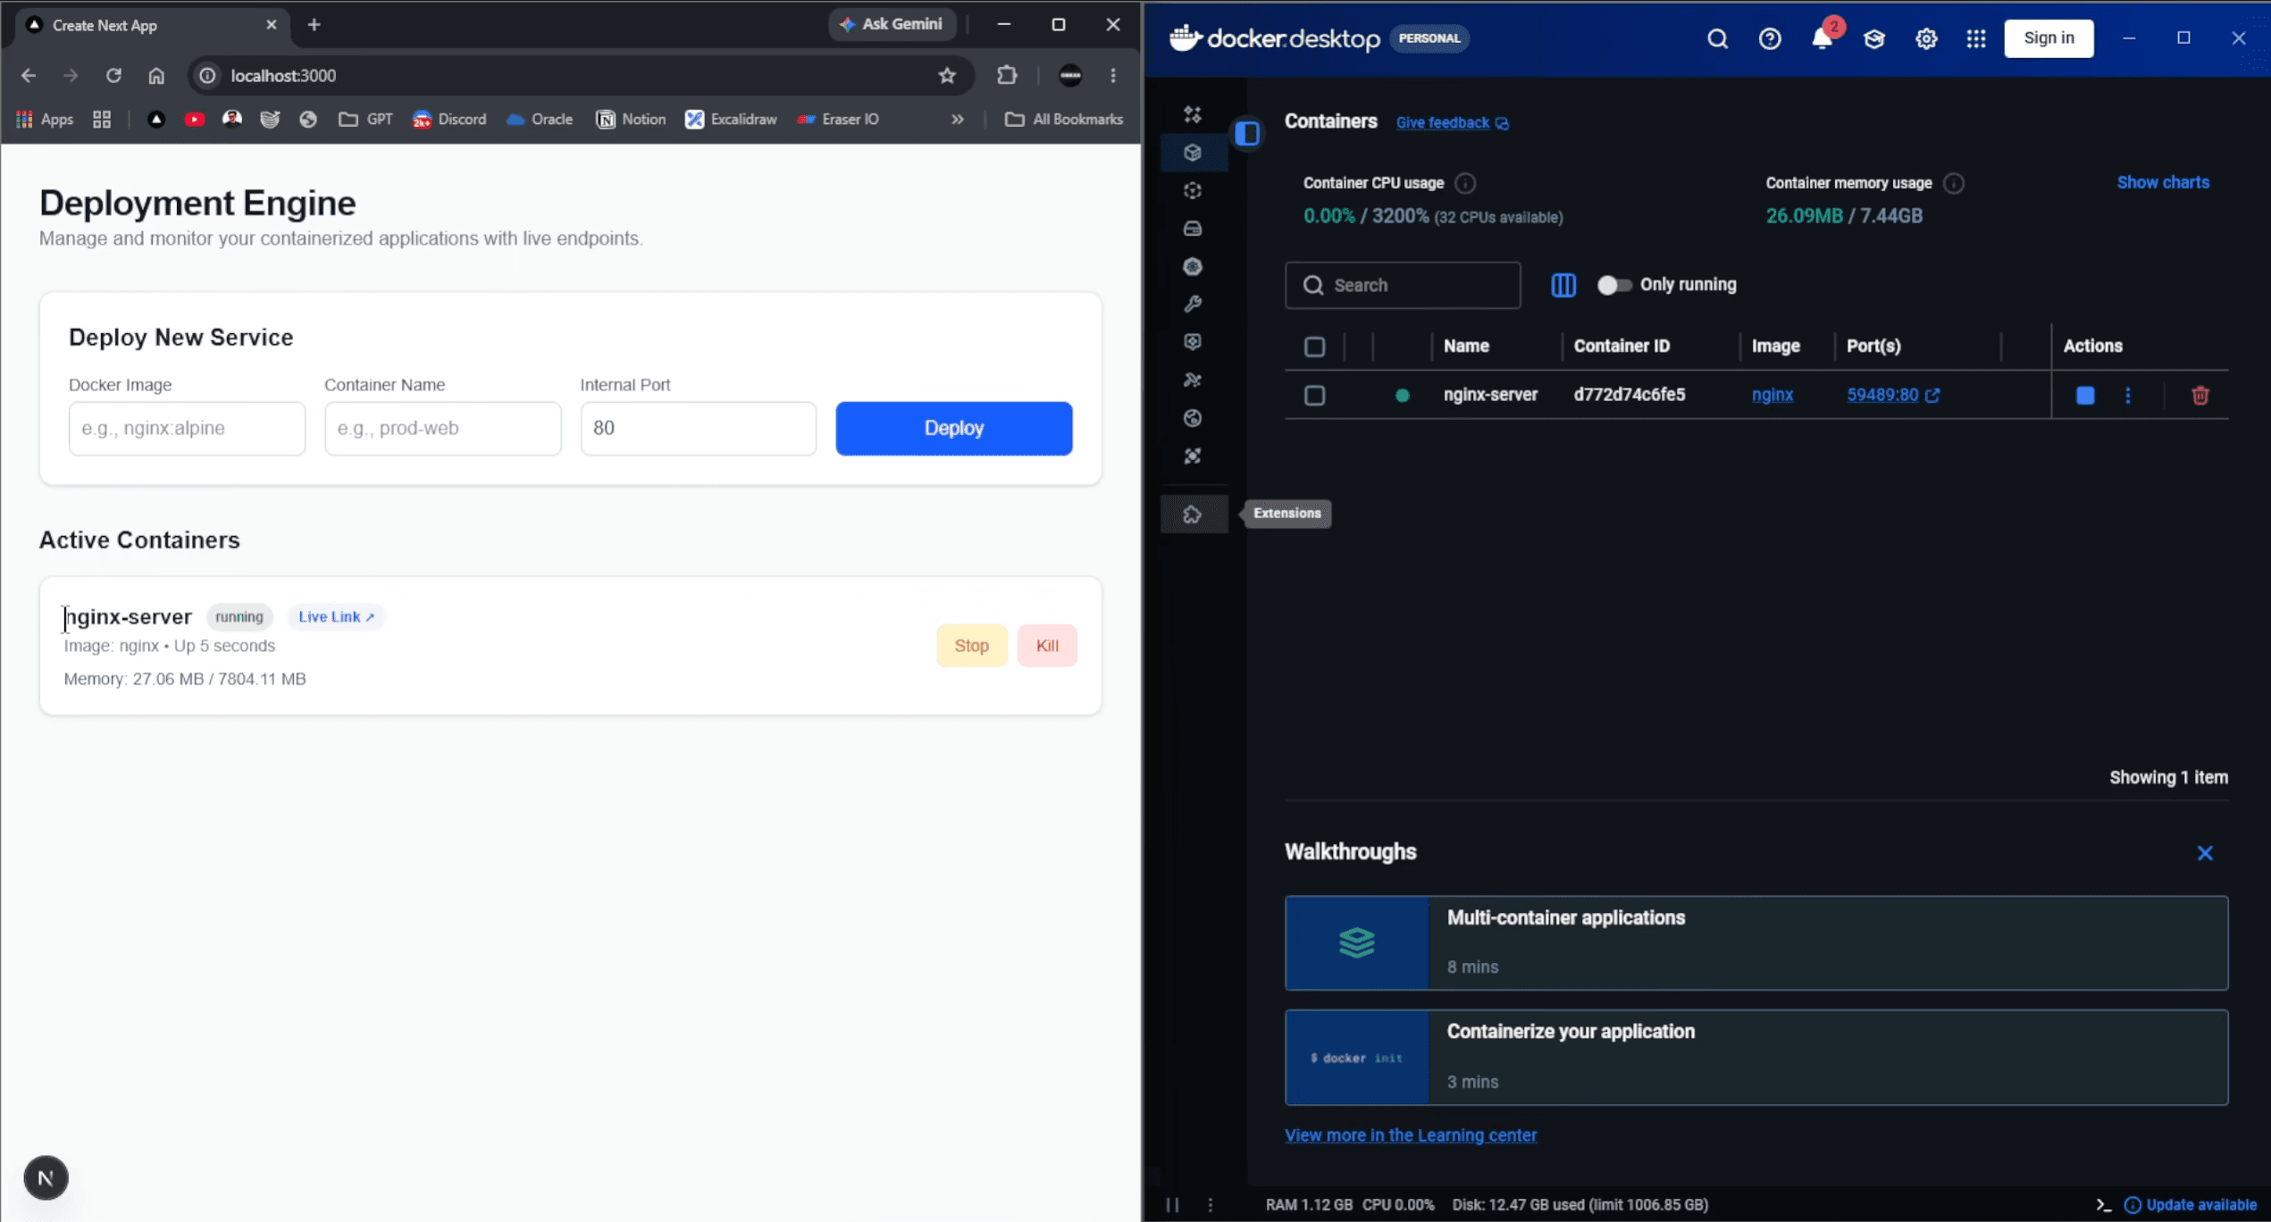Click Show charts link

(x=2163, y=182)
